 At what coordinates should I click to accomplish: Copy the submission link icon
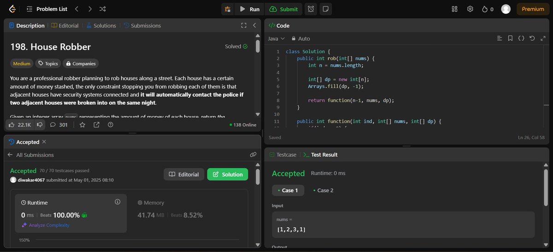pos(253,155)
